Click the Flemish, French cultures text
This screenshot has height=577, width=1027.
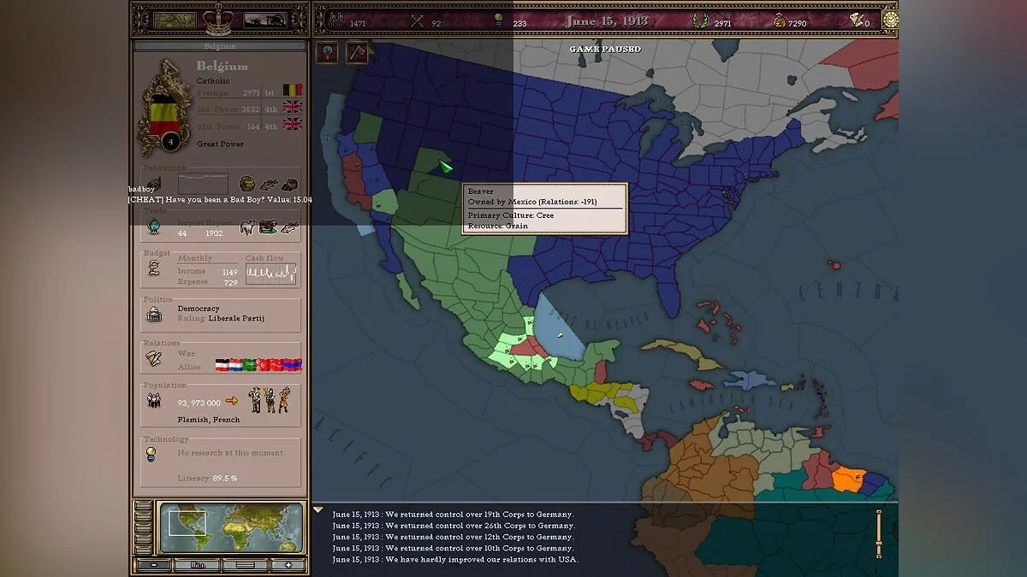click(x=209, y=420)
